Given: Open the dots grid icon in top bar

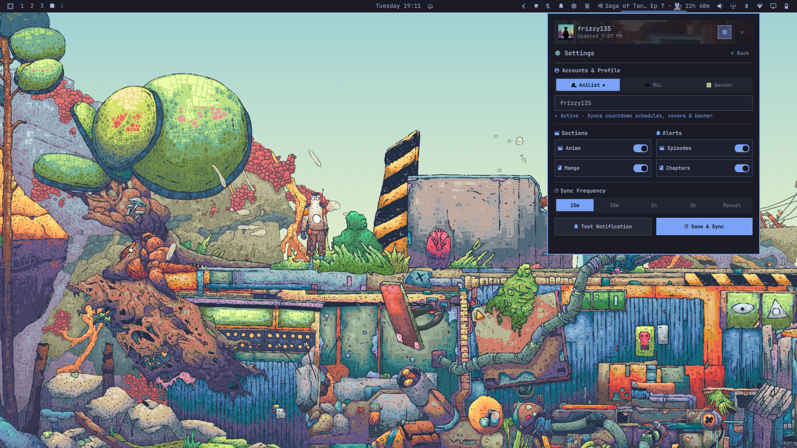Looking at the screenshot, I should coord(733,6).
